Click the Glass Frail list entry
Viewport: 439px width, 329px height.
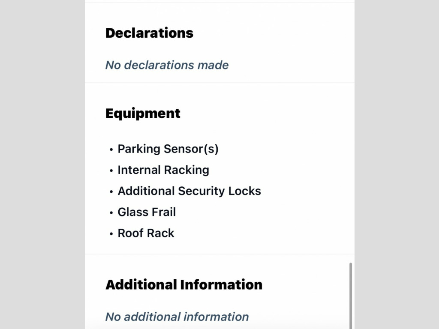147,212
